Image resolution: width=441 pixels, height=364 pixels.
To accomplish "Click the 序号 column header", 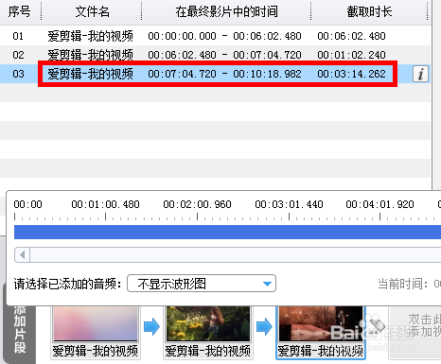I will coord(20,12).
